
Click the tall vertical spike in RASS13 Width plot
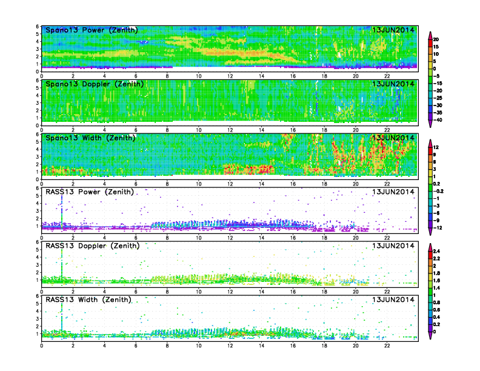point(62,318)
